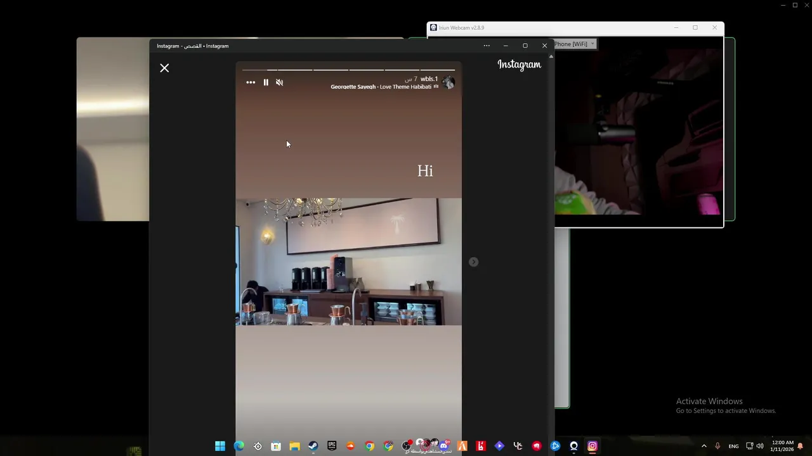Switch the ENG input language indicator
The image size is (812, 456).
point(733,446)
